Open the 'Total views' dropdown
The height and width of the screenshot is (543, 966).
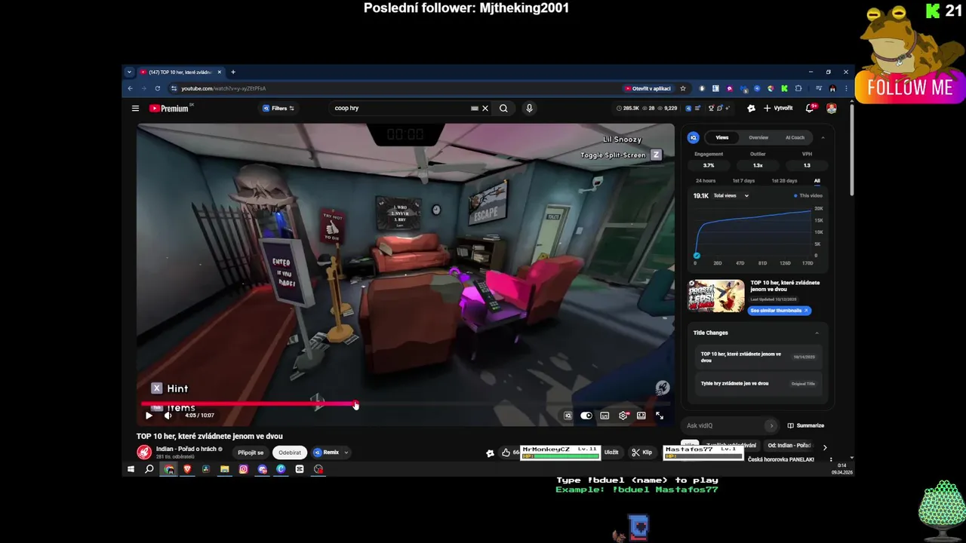coord(730,196)
